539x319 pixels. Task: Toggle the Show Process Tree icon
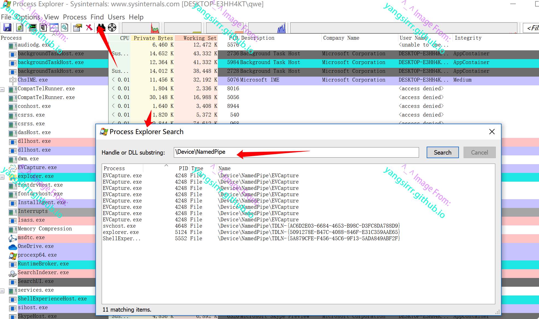(43, 27)
